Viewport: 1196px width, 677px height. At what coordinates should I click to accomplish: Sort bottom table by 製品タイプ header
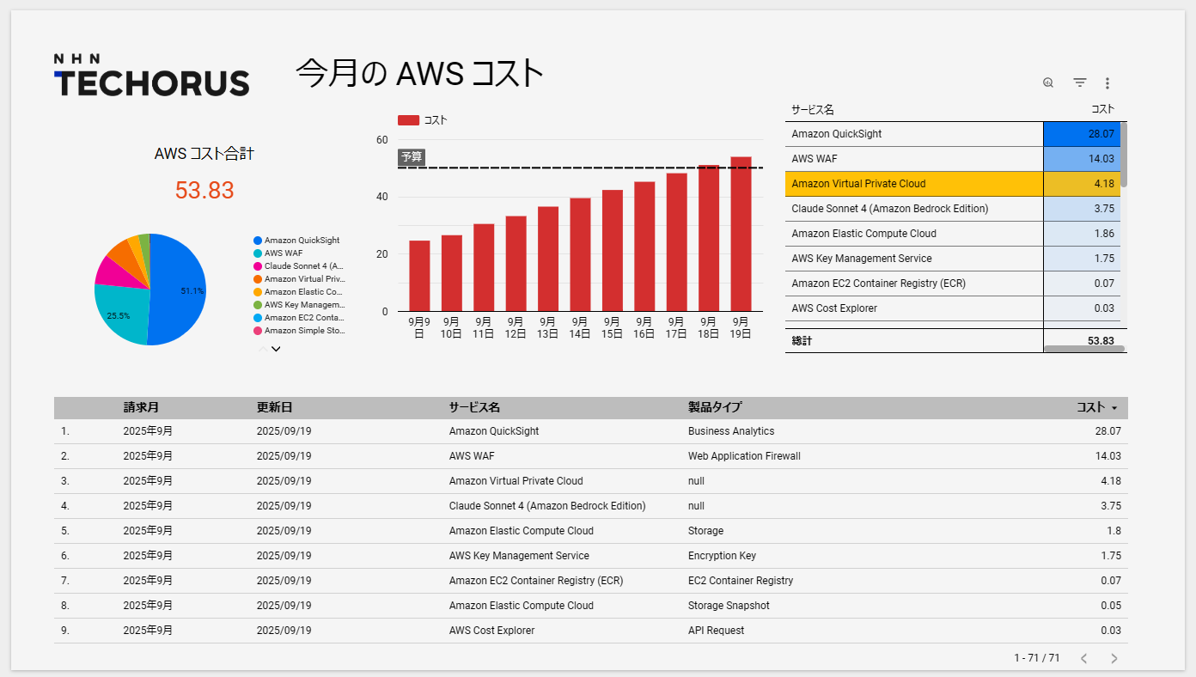point(715,407)
